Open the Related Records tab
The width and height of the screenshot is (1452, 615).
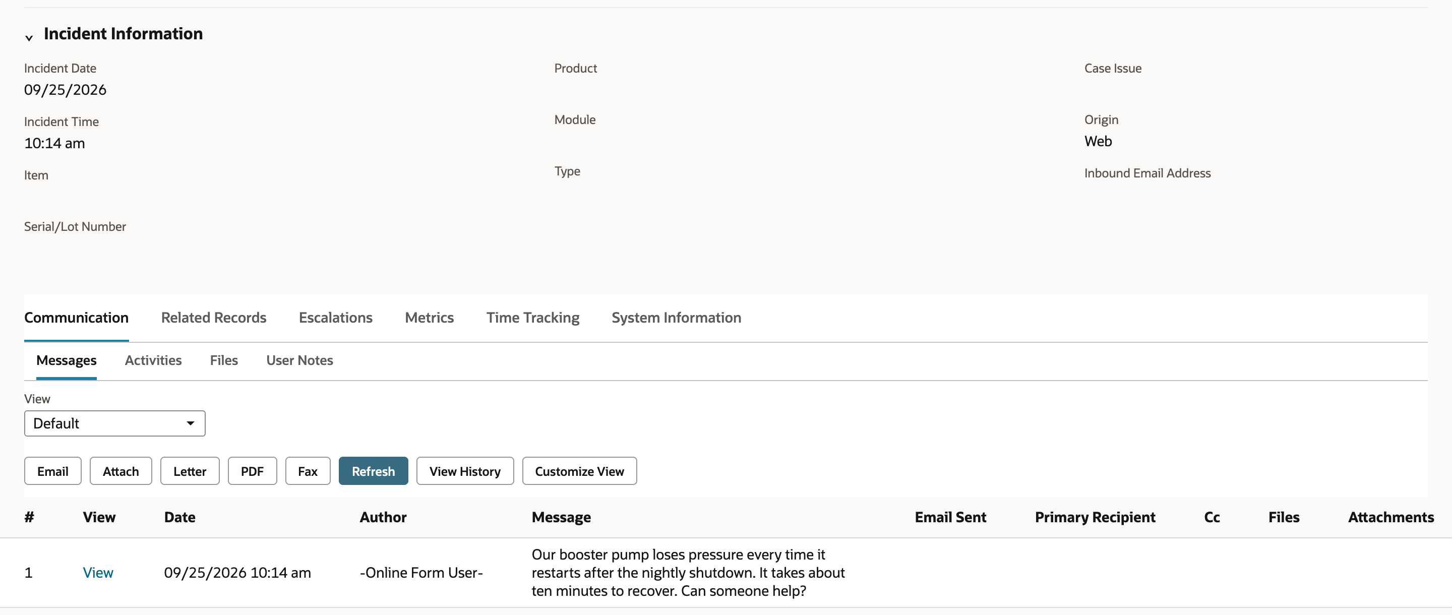point(214,318)
